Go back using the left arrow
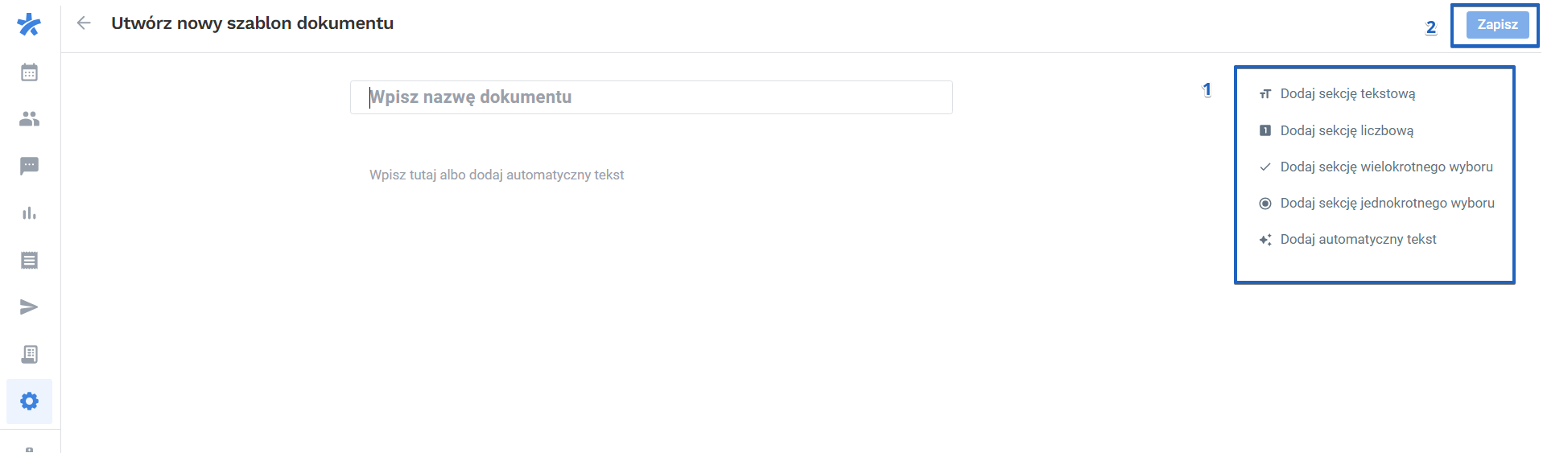1543x453 pixels. click(x=84, y=23)
